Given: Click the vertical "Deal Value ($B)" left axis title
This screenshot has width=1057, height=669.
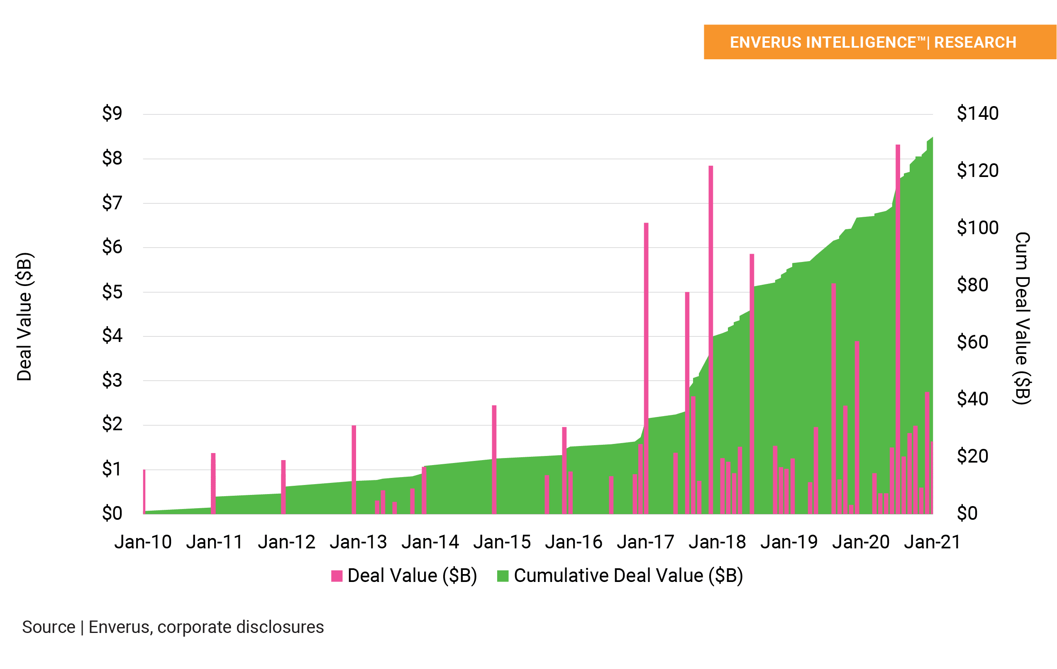Looking at the screenshot, I should tap(24, 317).
